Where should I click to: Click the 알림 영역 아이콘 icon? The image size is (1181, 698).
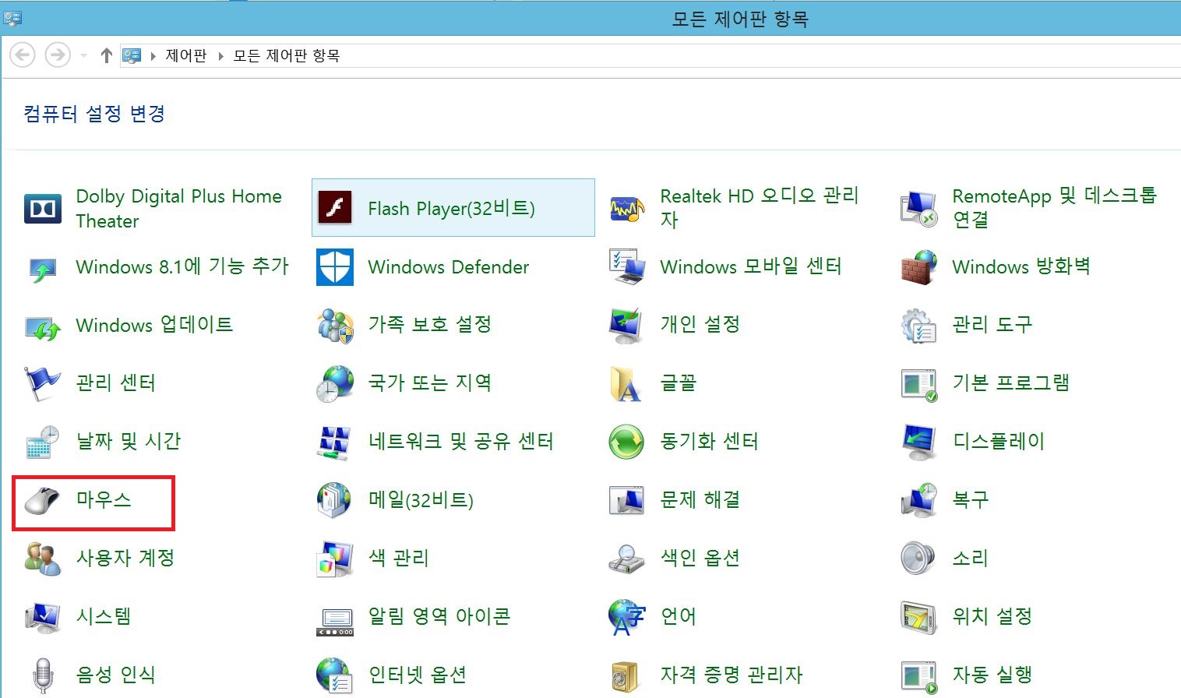tap(335, 621)
